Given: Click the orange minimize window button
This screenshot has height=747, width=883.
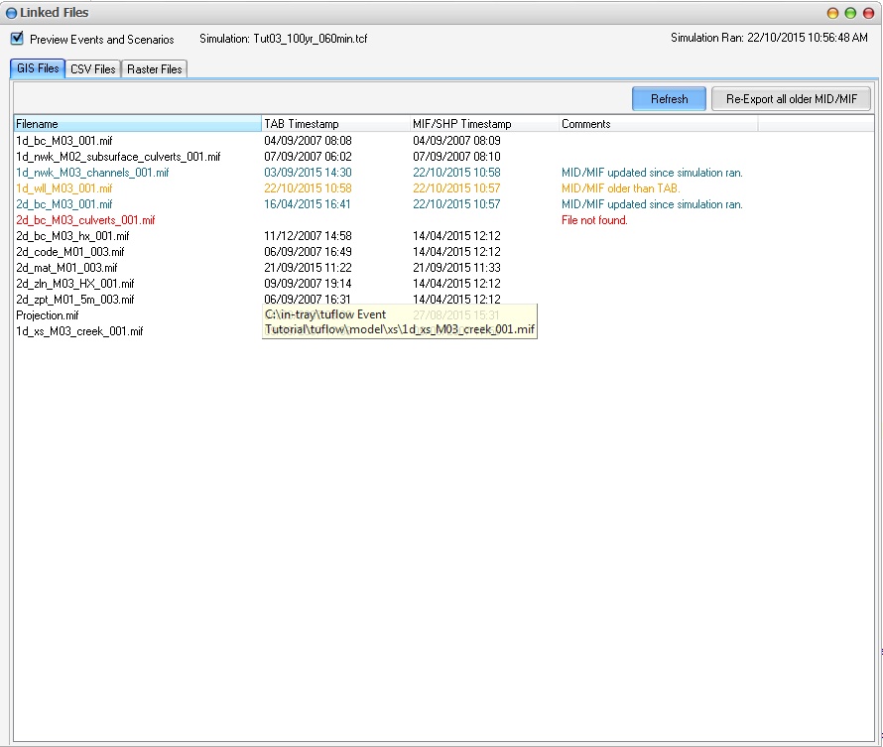Looking at the screenshot, I should pyautogui.click(x=833, y=13).
